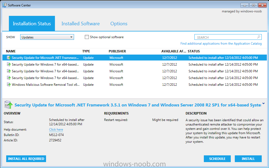Click the update icon beside the .NET Framework row
Screen dimensions: 269x168
9,58
